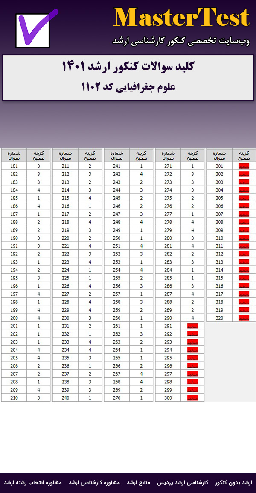The image size is (256, 493).
Task: Select the مشاوره انتخاب رشته ارشد footer link
Action: [33, 482]
